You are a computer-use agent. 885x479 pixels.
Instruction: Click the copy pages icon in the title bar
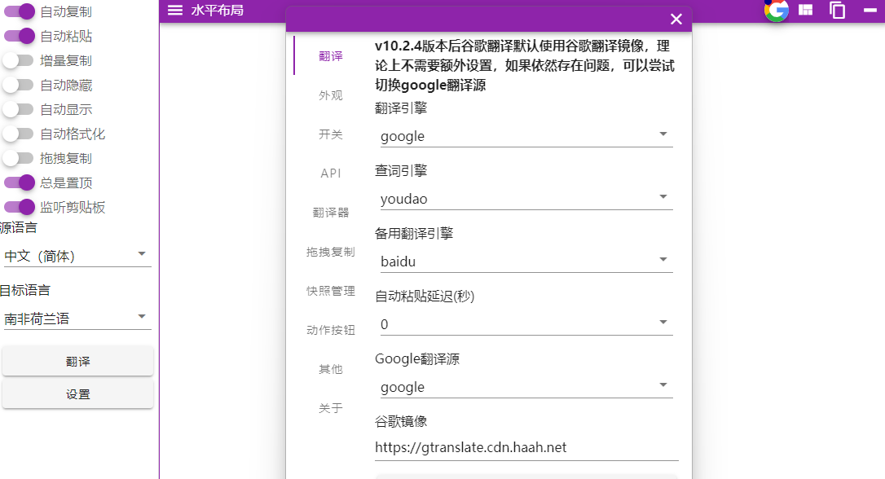point(836,11)
